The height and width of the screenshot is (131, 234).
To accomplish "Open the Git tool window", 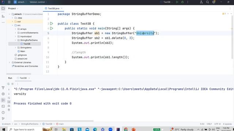I will click(3, 119).
